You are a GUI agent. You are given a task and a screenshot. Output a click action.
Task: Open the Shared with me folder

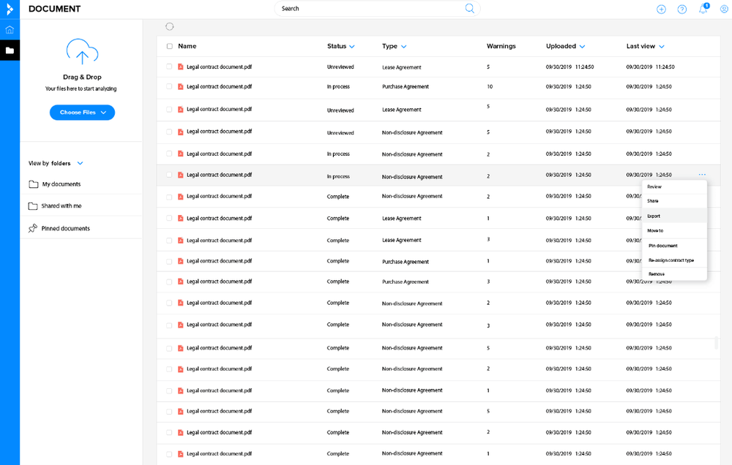[61, 206]
